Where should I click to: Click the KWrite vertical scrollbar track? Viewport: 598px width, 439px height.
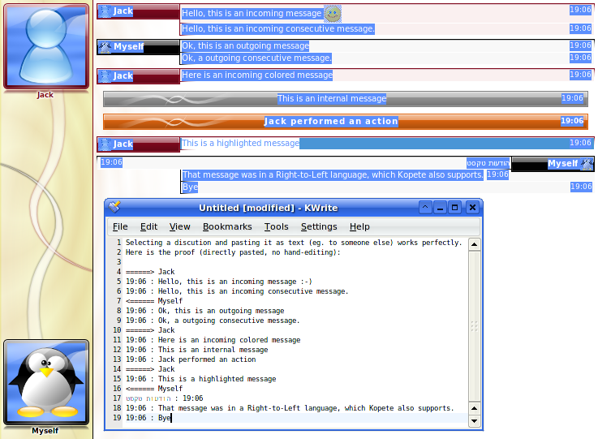474,326
